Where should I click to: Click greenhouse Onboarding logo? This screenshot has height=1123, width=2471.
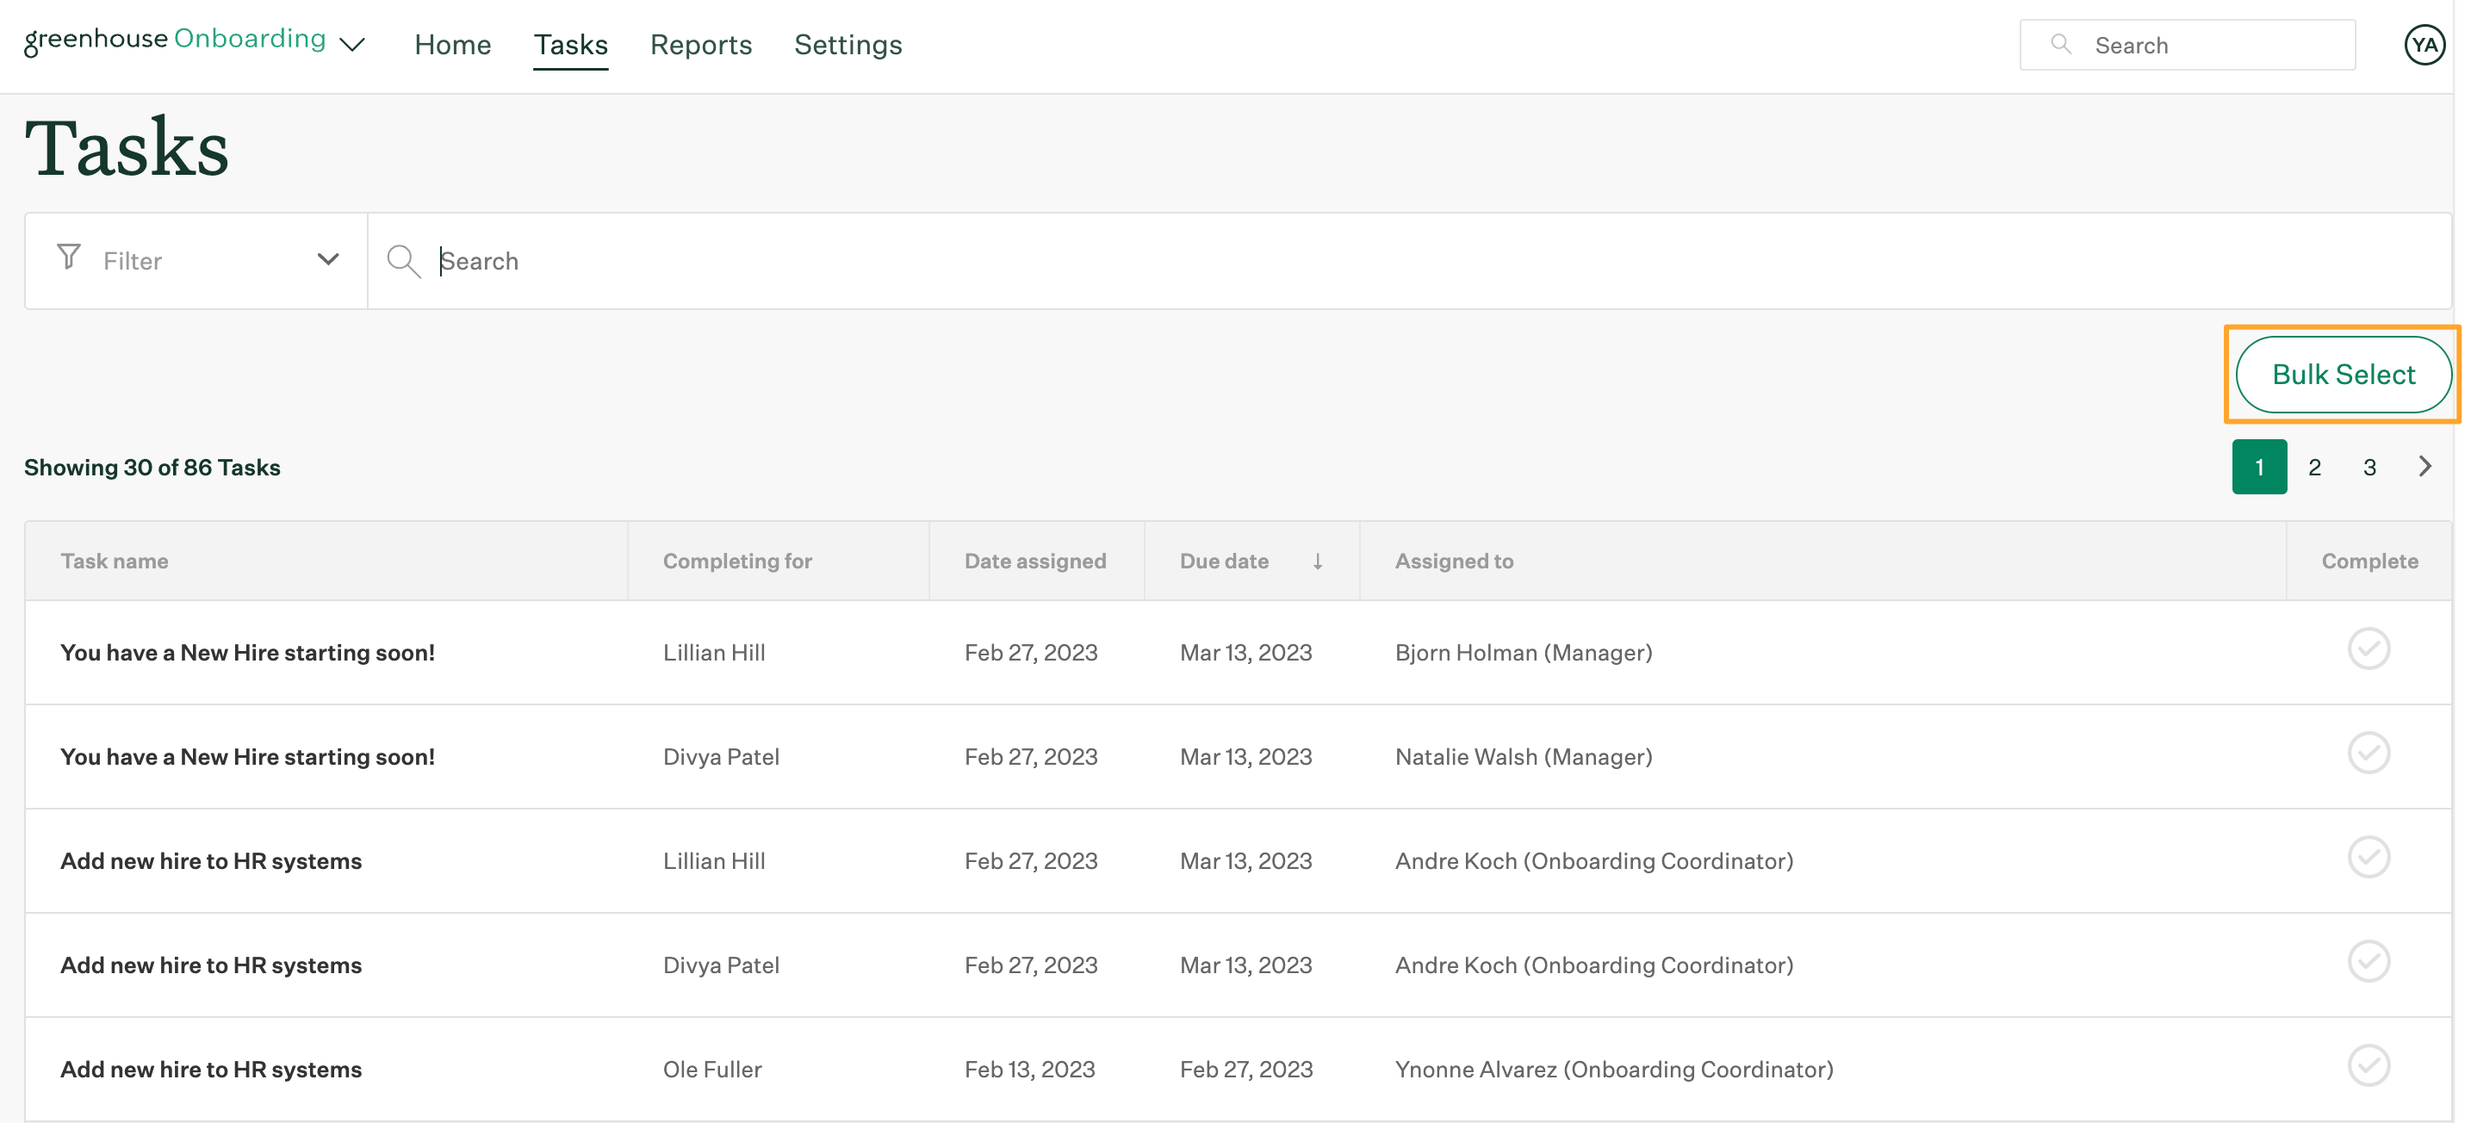tap(175, 40)
